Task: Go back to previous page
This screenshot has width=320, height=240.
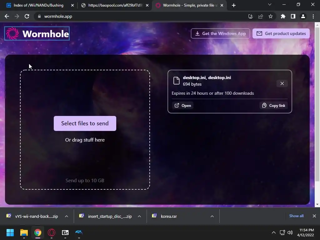Action: [7, 16]
